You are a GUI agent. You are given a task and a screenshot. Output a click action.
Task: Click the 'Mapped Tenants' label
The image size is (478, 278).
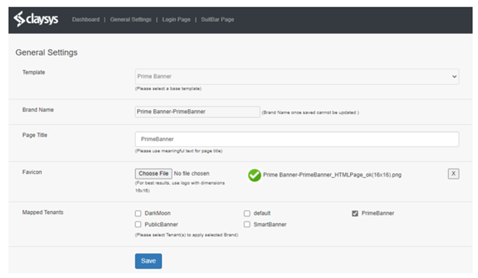coord(43,212)
